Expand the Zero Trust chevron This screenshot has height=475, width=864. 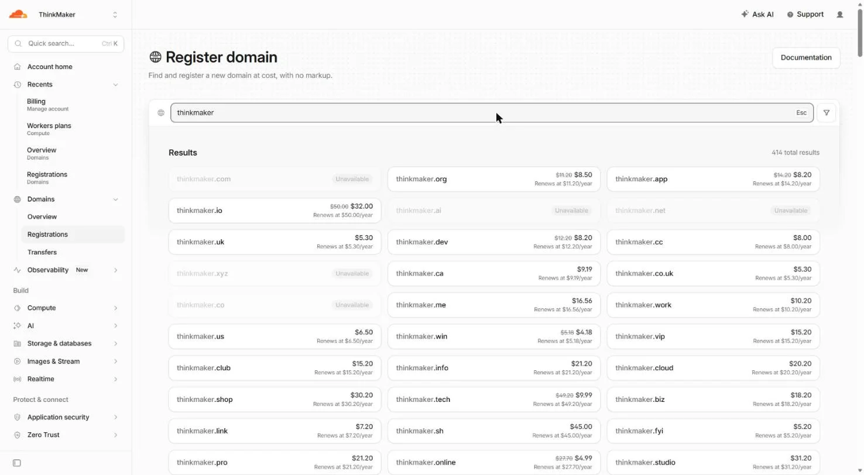pyautogui.click(x=115, y=435)
